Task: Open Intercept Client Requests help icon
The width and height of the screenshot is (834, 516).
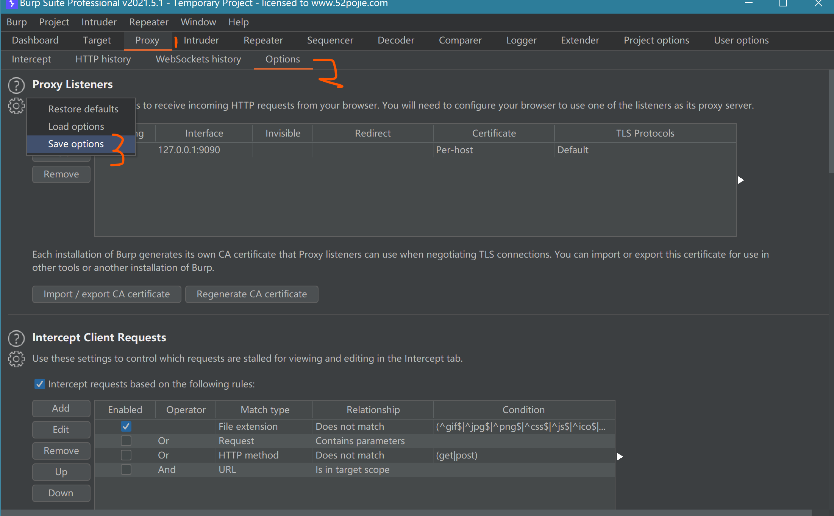Action: (x=16, y=339)
